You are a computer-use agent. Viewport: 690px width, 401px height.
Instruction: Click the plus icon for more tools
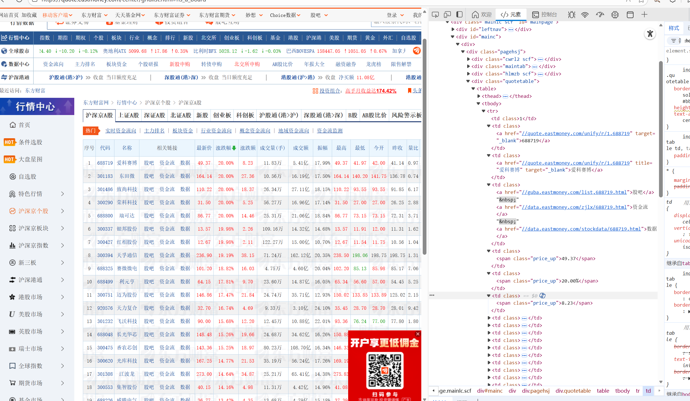coord(644,15)
